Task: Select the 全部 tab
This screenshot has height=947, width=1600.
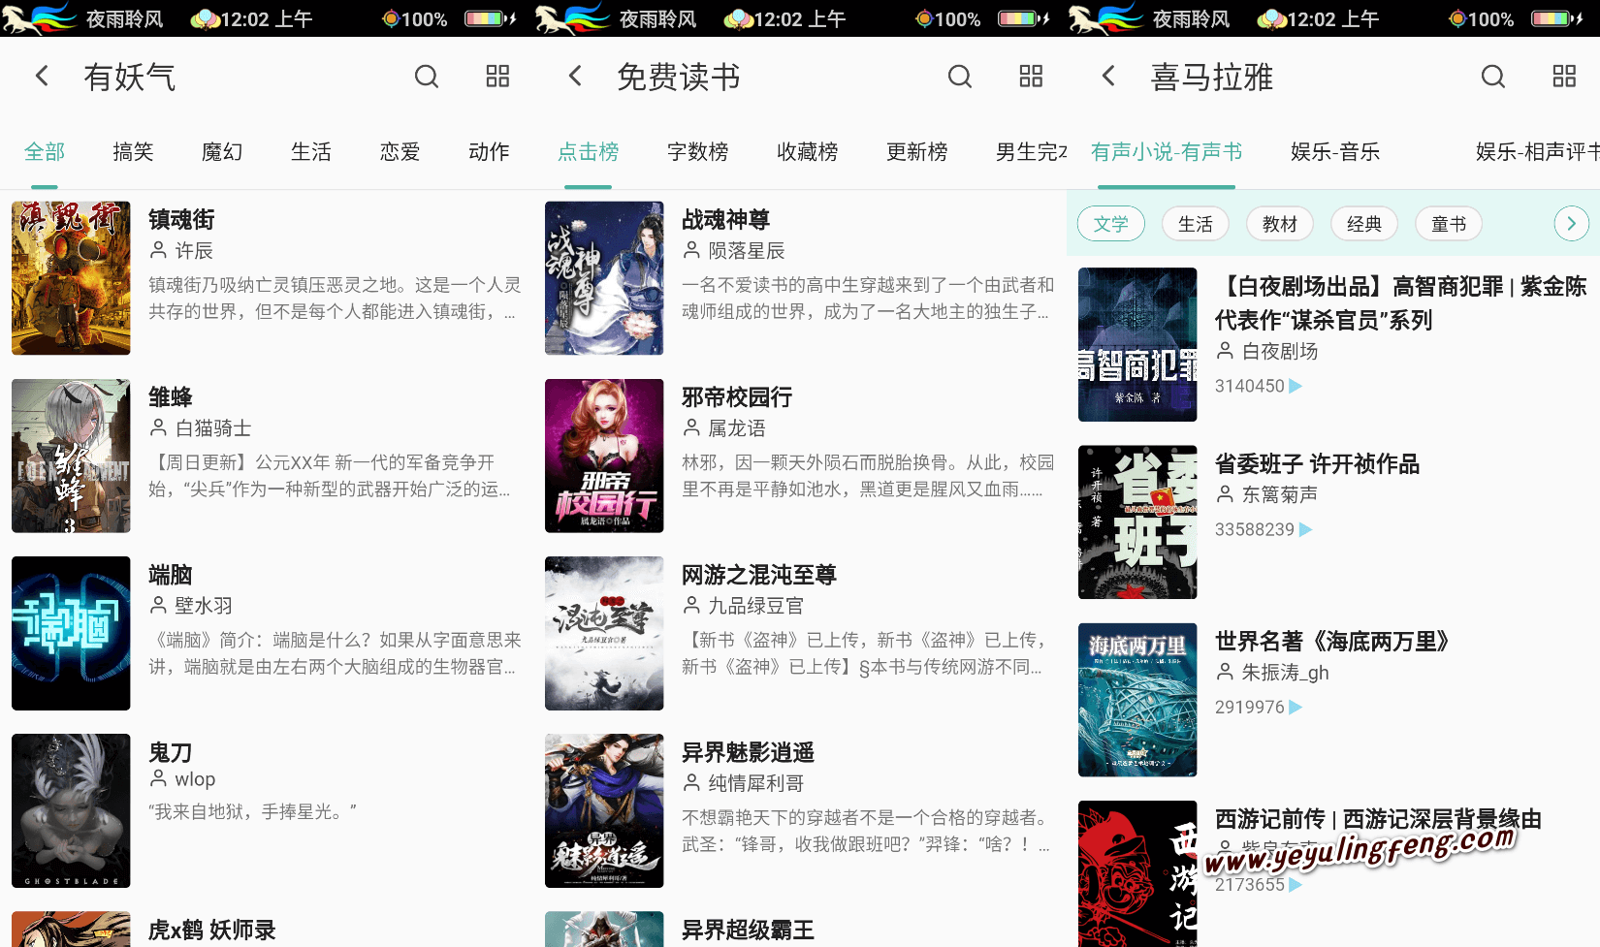Action: click(x=45, y=151)
